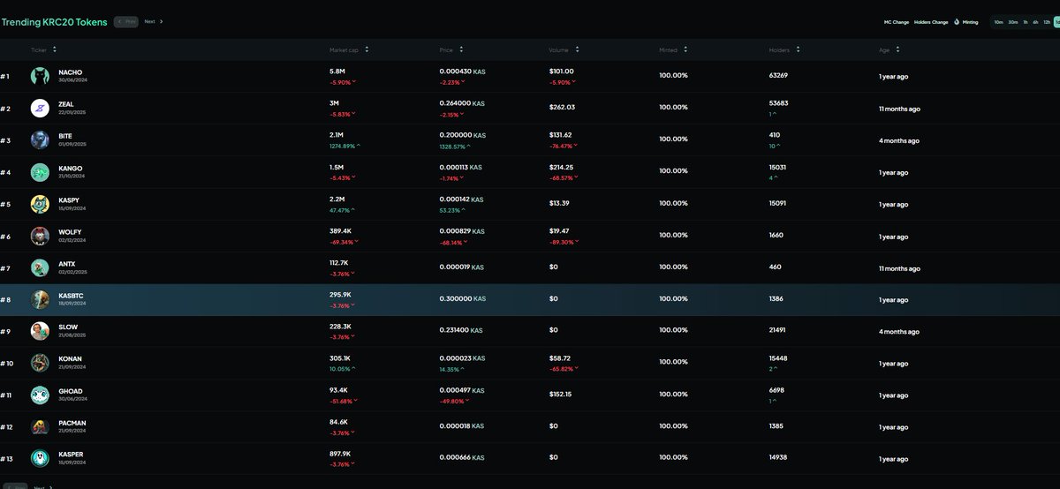Open the KASPER ticker name
Screen dimensions: 1060x489
pos(71,454)
